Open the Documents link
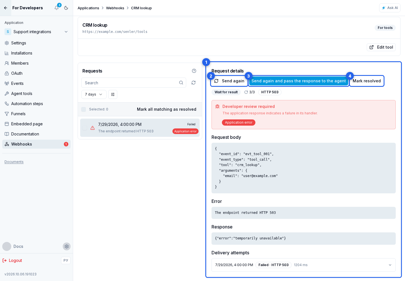Viewport: 405px width, 281px height. click(x=14, y=162)
